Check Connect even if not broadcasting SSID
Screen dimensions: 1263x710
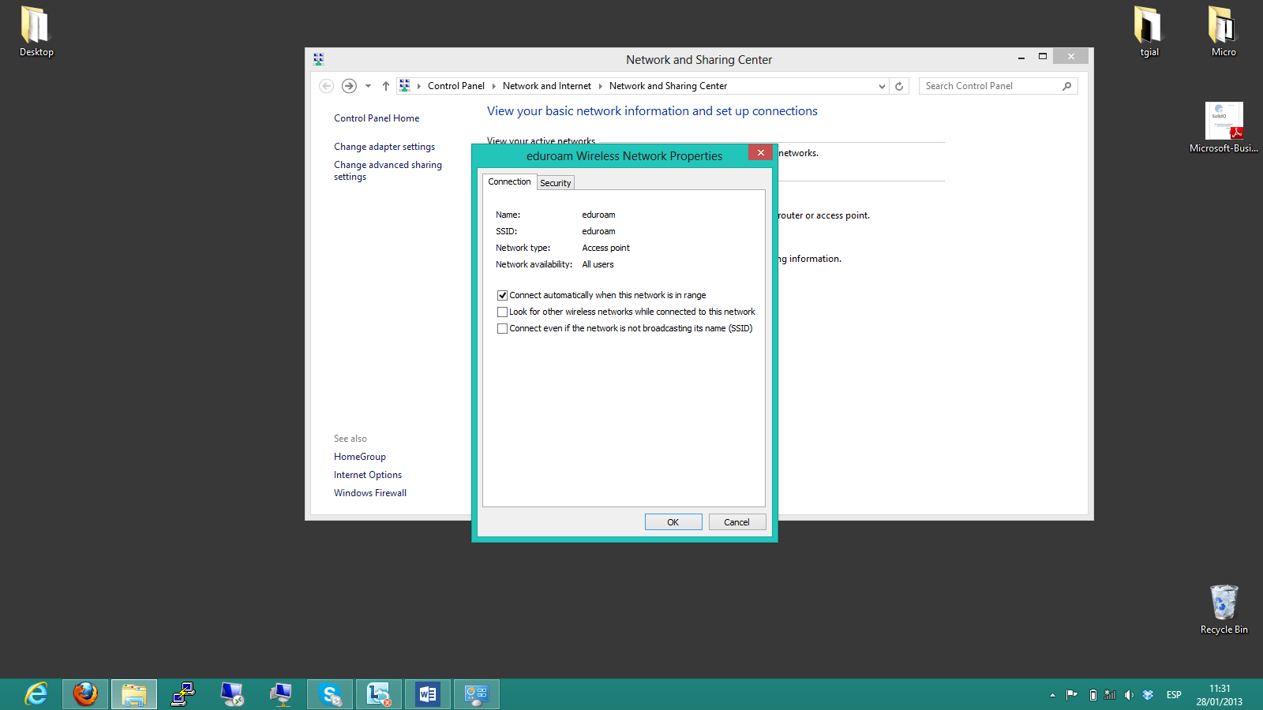[502, 328]
